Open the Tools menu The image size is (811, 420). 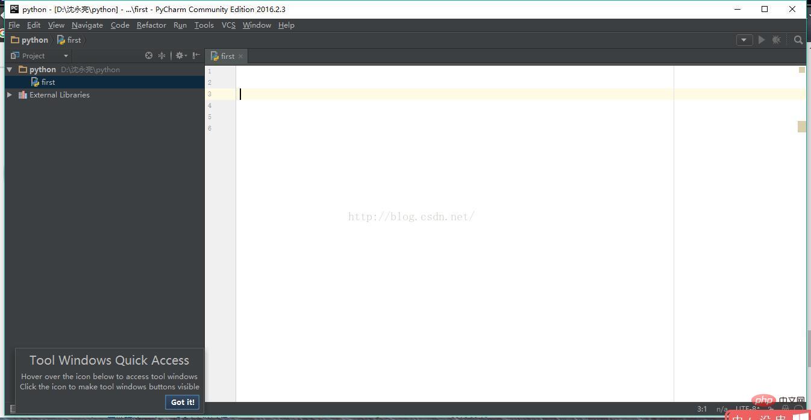(204, 25)
